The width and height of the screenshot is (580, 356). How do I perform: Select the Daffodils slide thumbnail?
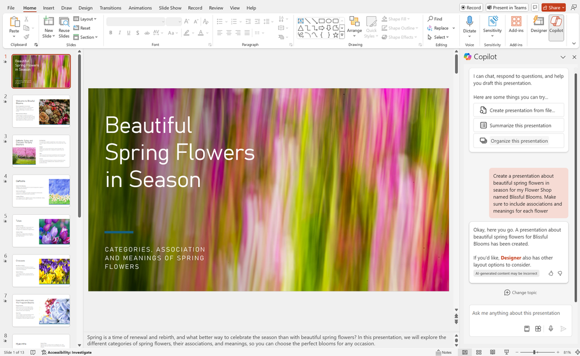point(41,190)
